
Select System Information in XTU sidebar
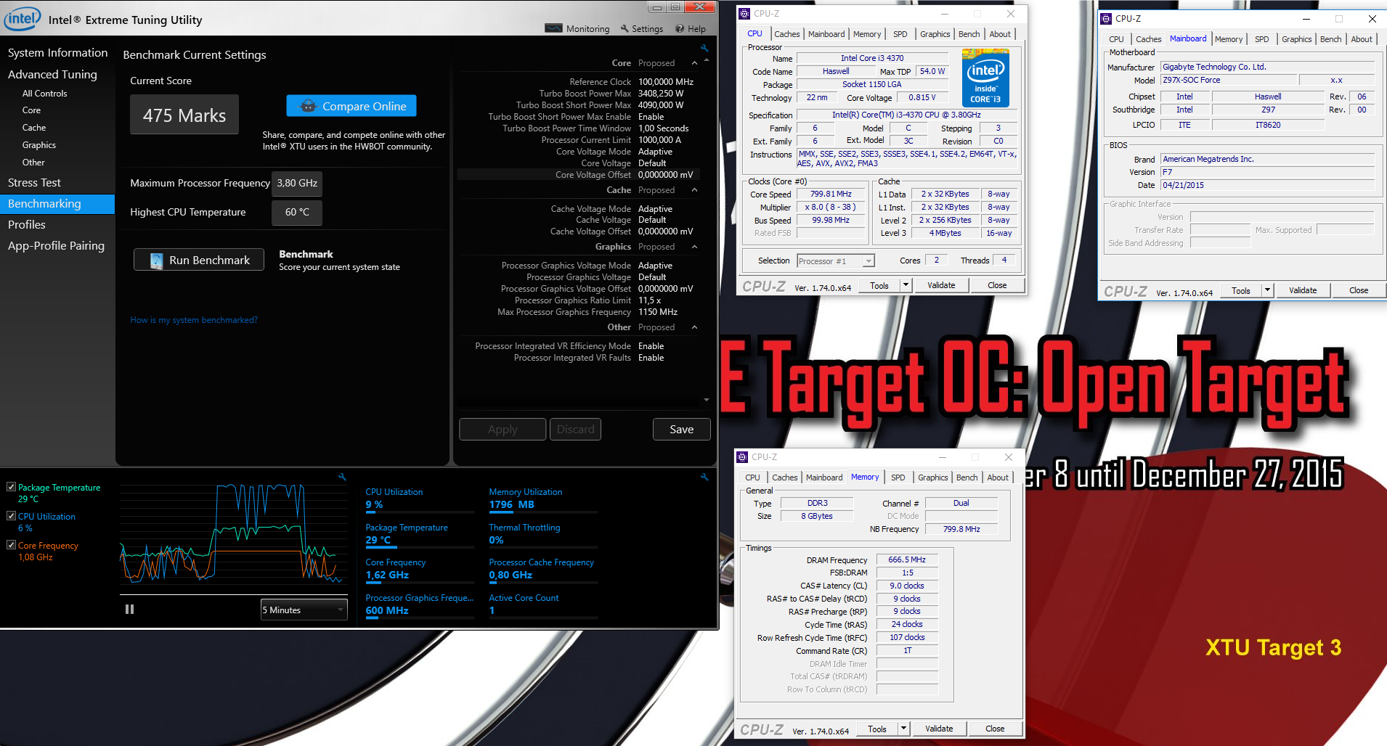(x=58, y=53)
